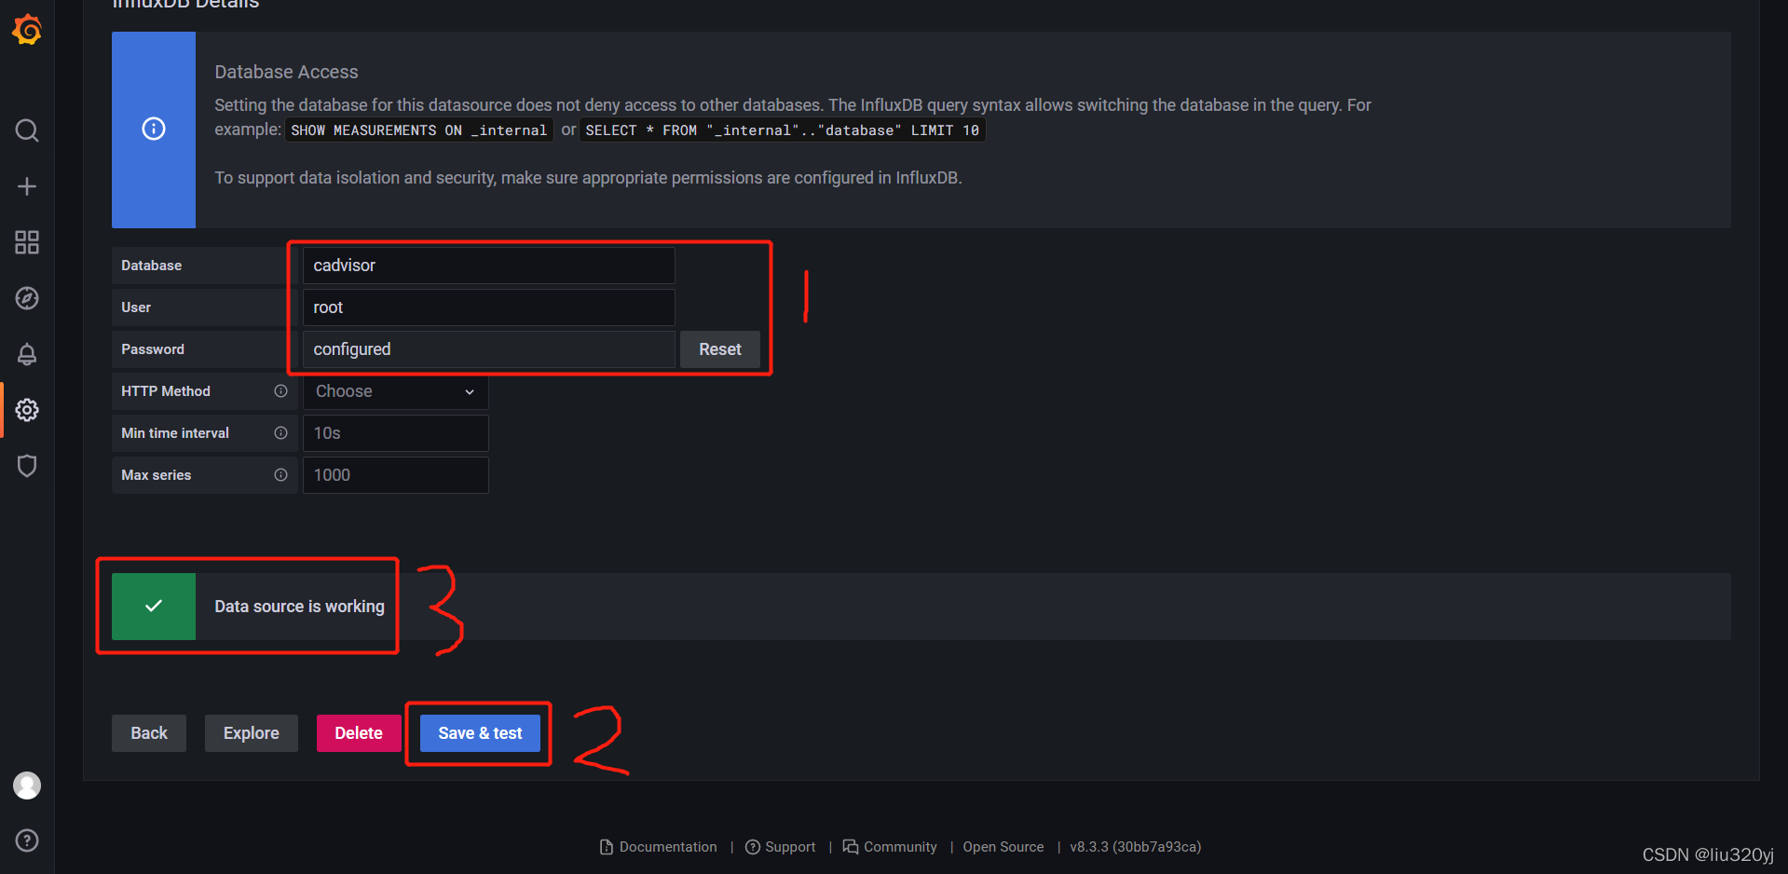1788x874 pixels.
Task: Open the Grafana home logo
Action: tap(27, 30)
